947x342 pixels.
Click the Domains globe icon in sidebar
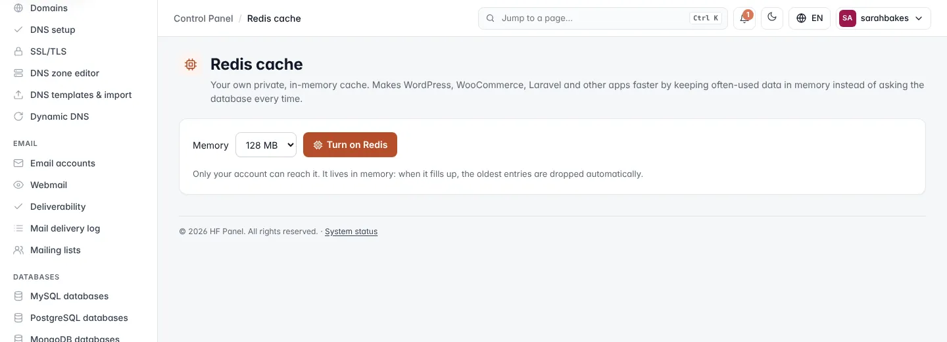pyautogui.click(x=18, y=8)
